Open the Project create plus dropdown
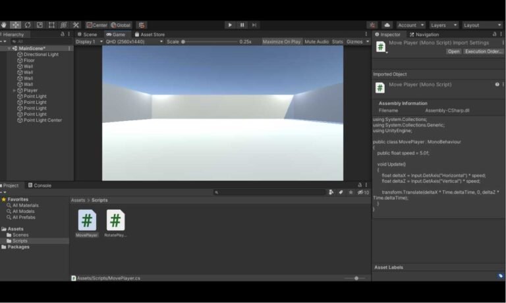 3,192
